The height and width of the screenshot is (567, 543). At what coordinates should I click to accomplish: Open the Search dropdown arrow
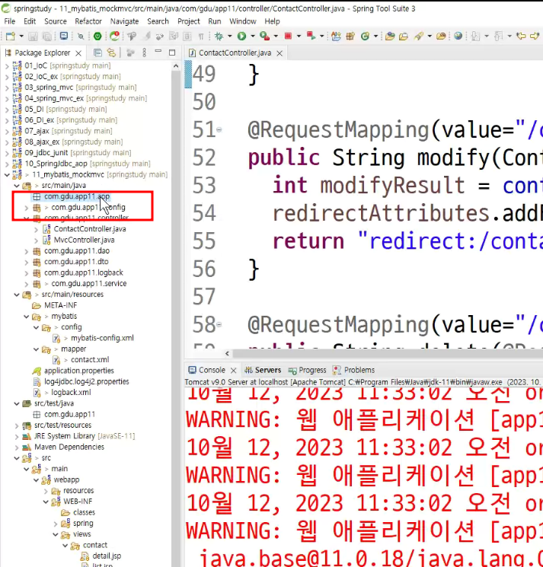click(x=430, y=37)
